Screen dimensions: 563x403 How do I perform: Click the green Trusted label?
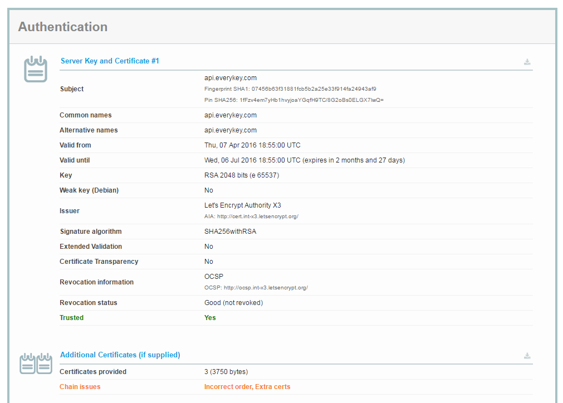71,318
